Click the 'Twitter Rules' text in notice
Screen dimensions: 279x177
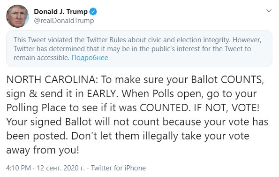106,40
